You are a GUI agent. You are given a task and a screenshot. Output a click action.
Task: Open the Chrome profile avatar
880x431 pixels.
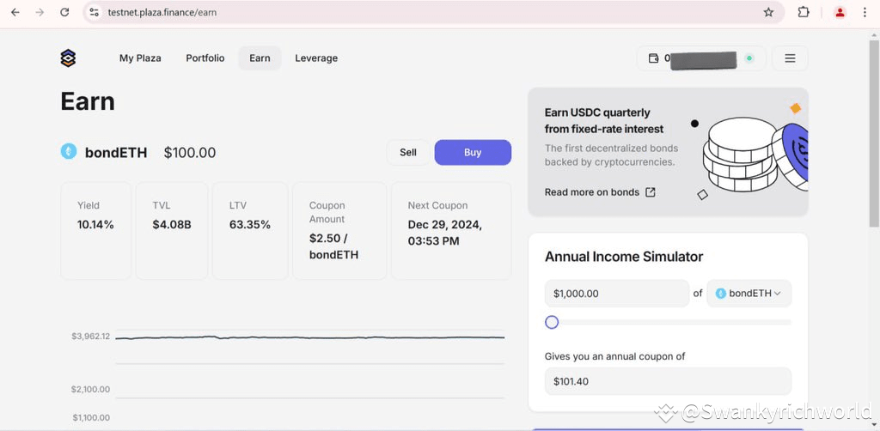tap(840, 12)
